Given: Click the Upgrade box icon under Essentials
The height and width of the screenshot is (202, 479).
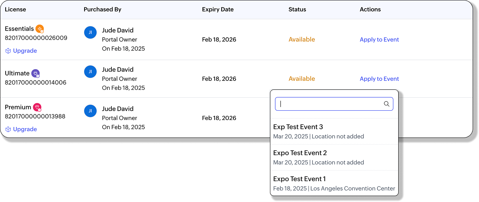Looking at the screenshot, I should pos(8,51).
